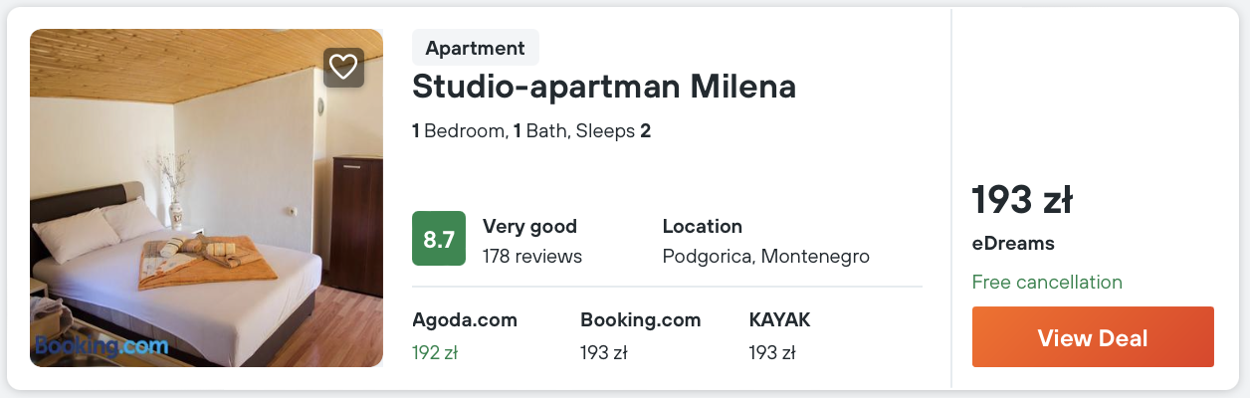Click the Booking.com logo on the photo
The height and width of the screenshot is (398, 1250).
pos(102,346)
